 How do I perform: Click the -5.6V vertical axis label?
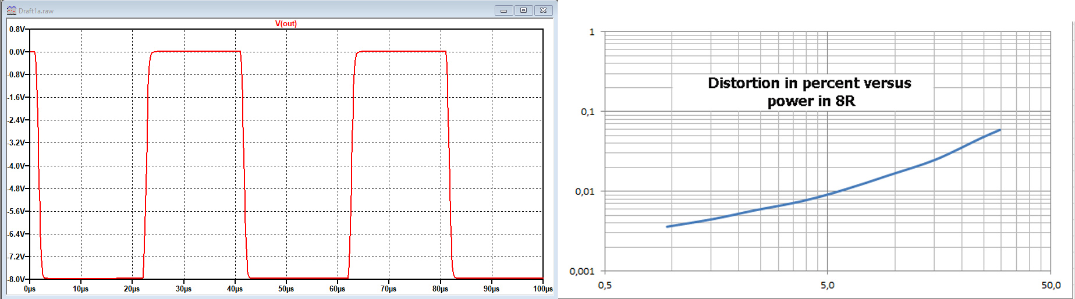(16, 211)
